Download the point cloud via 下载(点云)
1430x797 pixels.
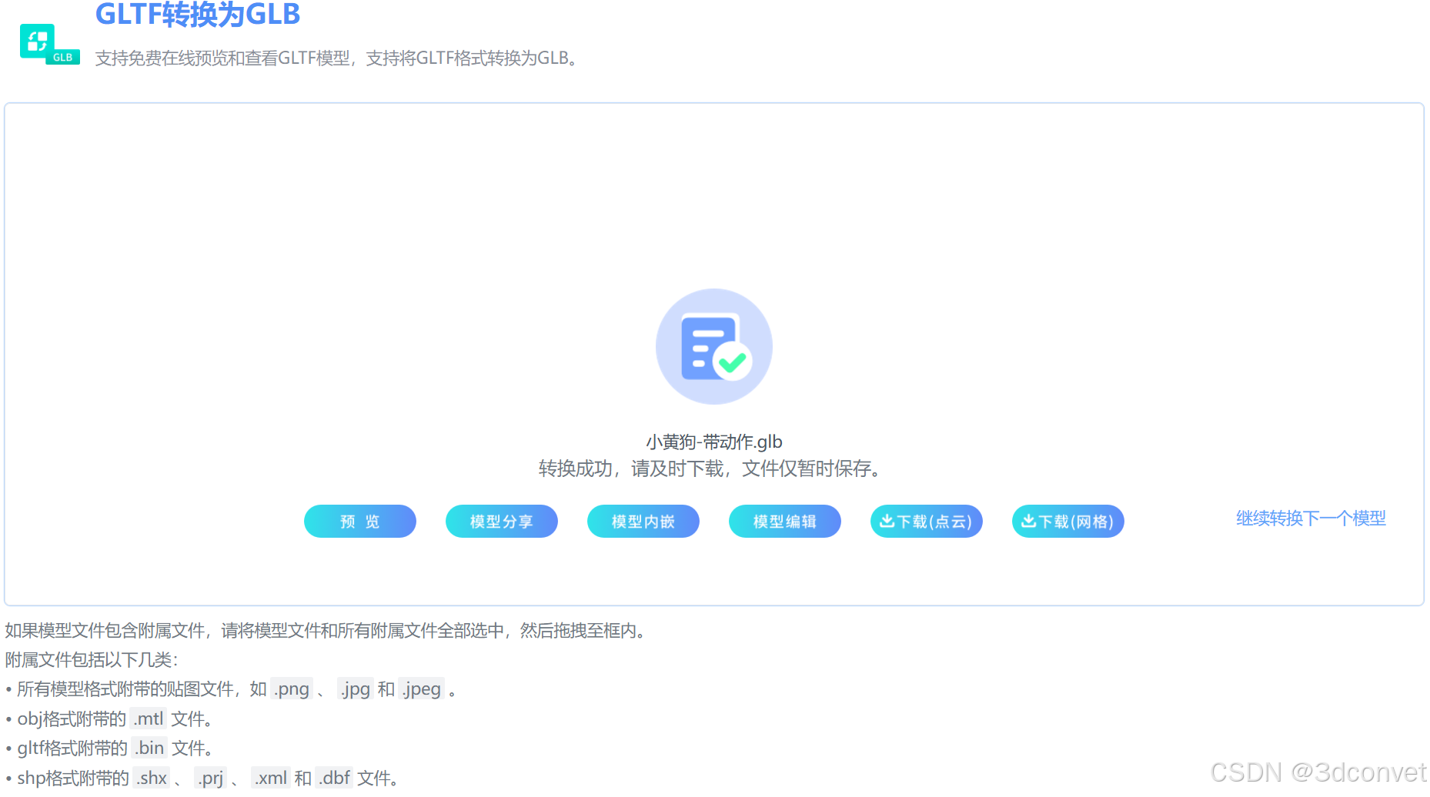coord(926,521)
